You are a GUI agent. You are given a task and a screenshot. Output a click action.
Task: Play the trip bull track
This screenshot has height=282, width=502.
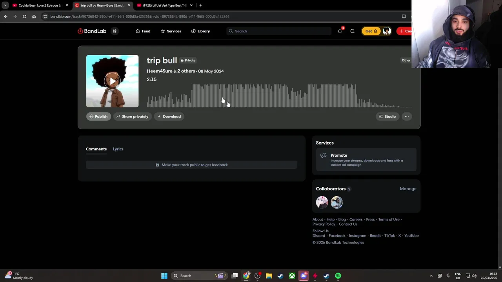(x=112, y=81)
